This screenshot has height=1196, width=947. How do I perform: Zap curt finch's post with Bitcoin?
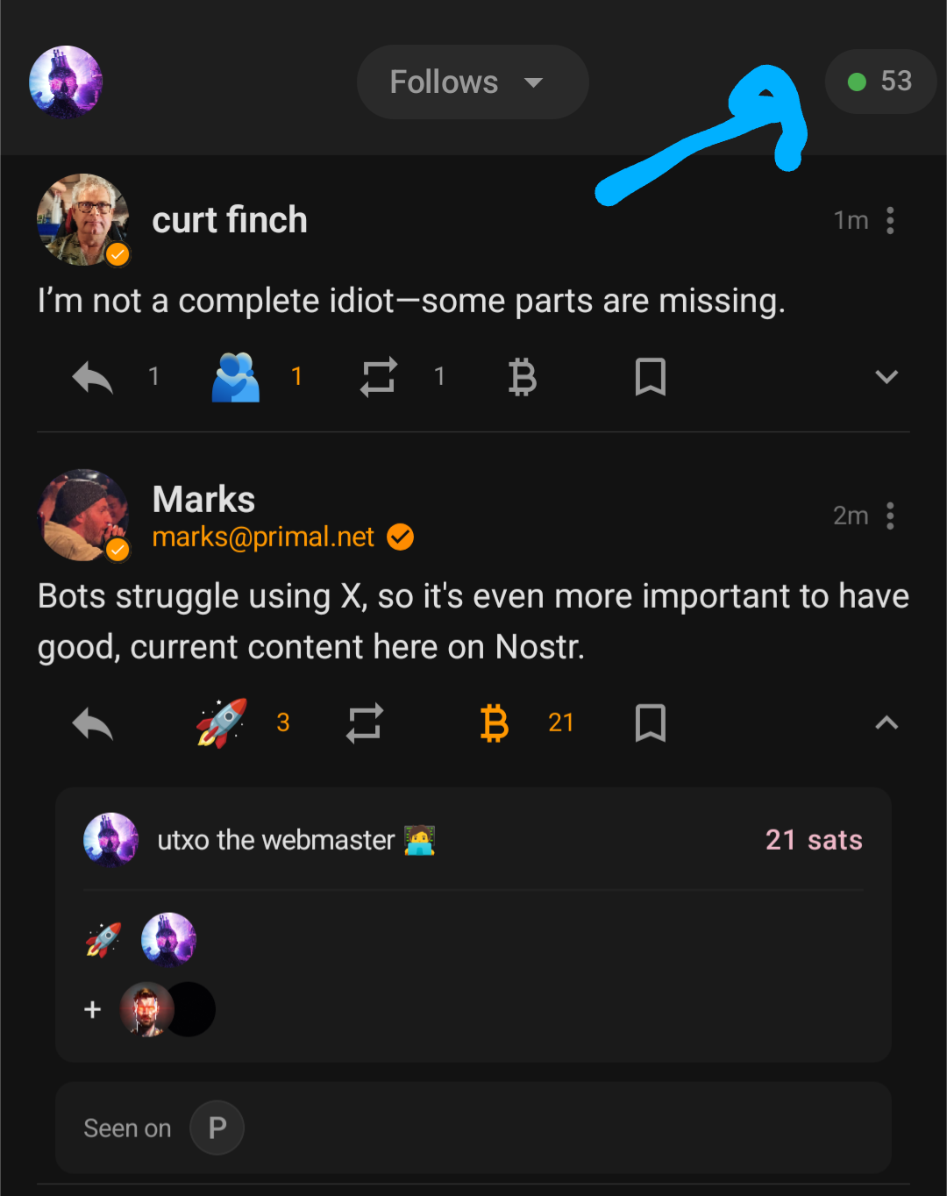(523, 377)
